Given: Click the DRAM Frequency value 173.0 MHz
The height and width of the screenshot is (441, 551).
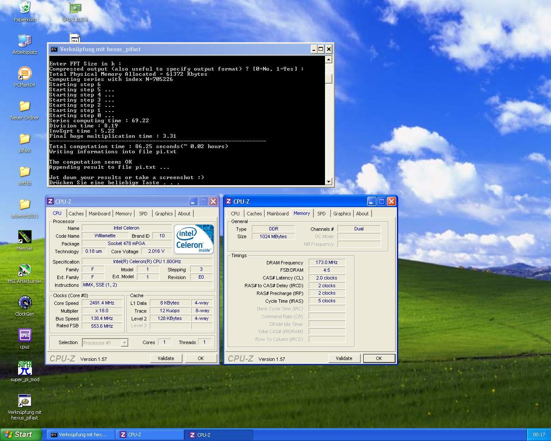Looking at the screenshot, I should point(327,262).
